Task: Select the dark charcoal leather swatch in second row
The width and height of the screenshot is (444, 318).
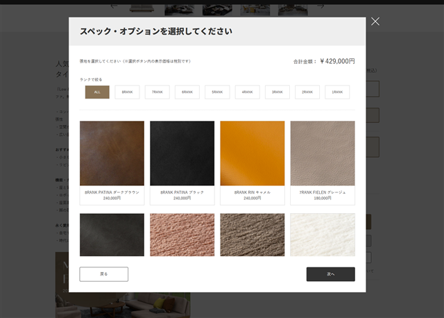Action: pyautogui.click(x=112, y=235)
